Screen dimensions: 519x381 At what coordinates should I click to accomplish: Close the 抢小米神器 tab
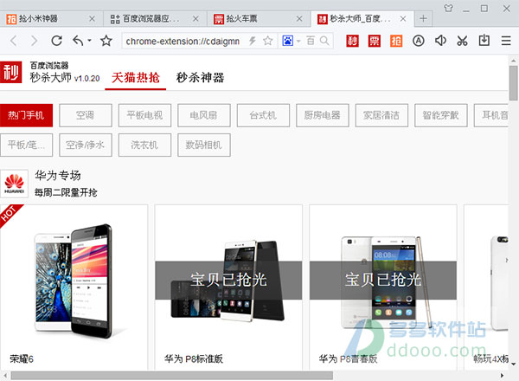pos(92,19)
